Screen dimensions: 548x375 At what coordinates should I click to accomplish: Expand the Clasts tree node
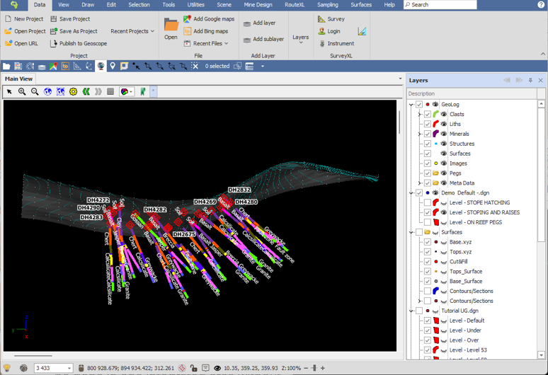tap(420, 114)
